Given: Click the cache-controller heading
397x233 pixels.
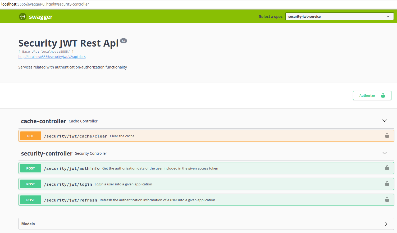Looking at the screenshot, I should [43, 121].
